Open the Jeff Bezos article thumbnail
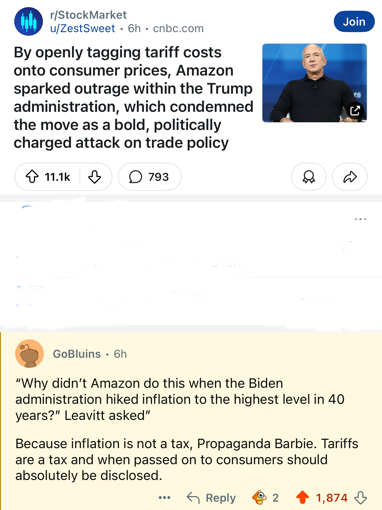The height and width of the screenshot is (510, 382). click(x=314, y=83)
